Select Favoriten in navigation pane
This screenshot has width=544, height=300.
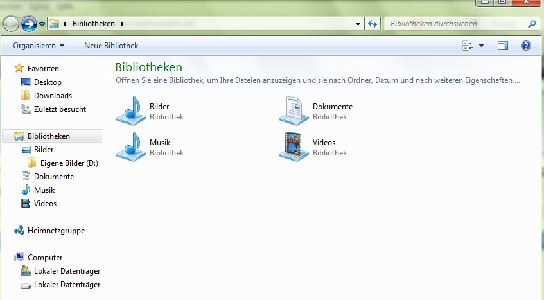tap(44, 68)
